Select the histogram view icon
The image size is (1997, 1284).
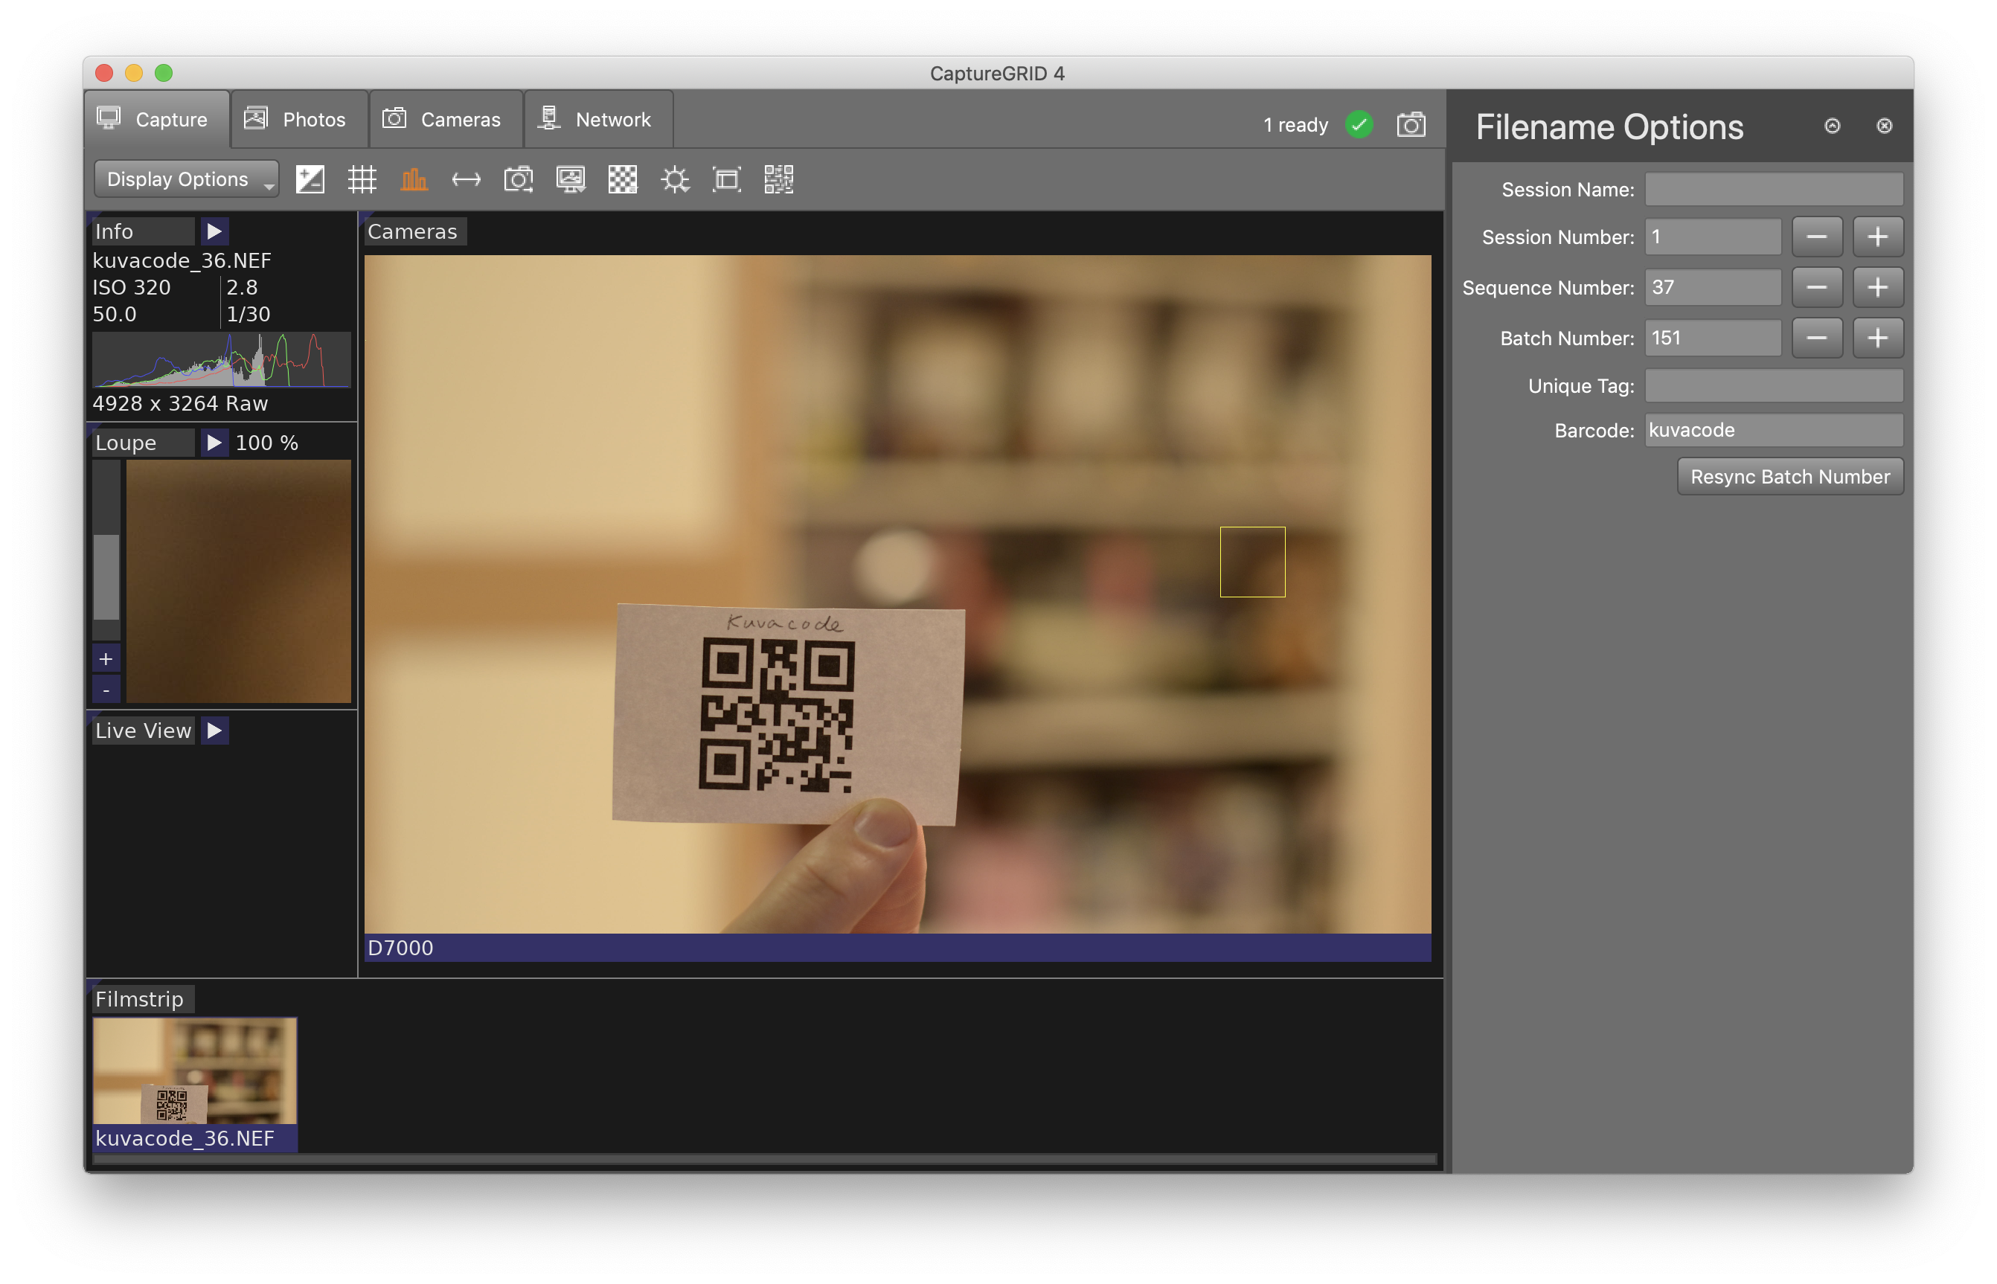click(x=412, y=179)
